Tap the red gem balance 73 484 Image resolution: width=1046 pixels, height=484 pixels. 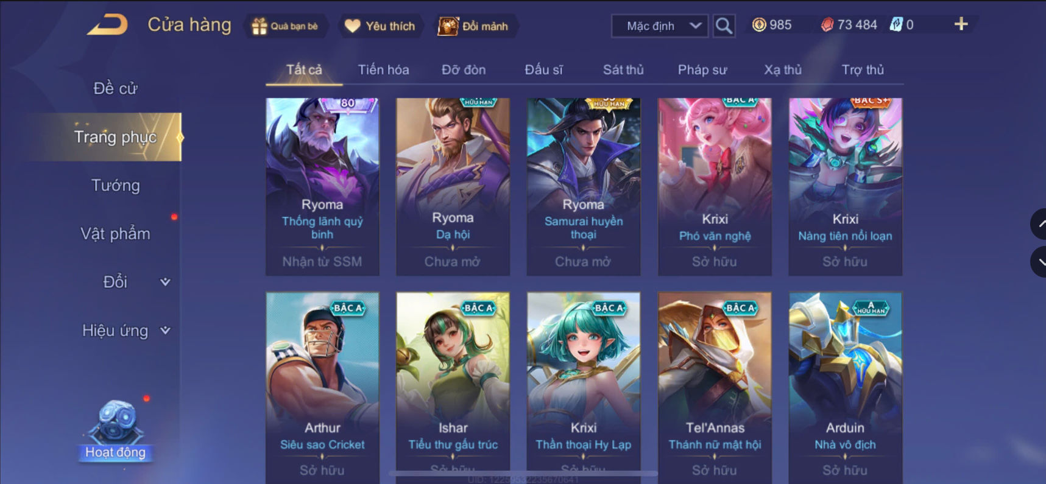[x=849, y=25]
